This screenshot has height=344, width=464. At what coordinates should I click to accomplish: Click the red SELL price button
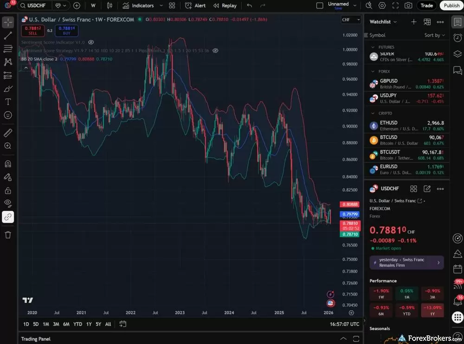[x=33, y=31]
